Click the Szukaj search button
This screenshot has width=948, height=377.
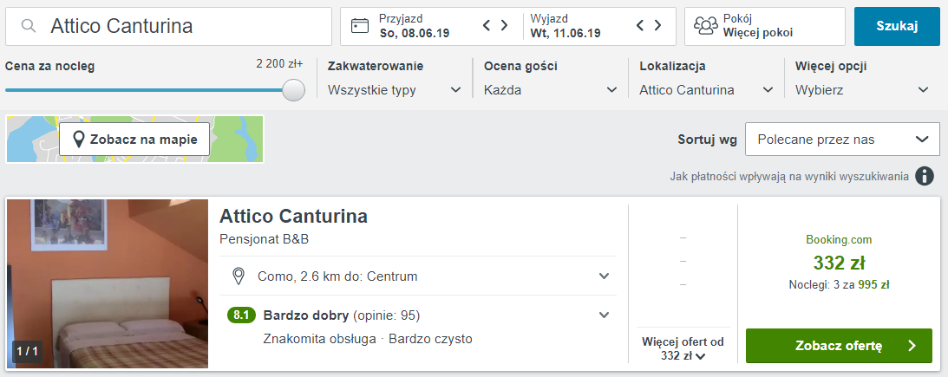[897, 26]
